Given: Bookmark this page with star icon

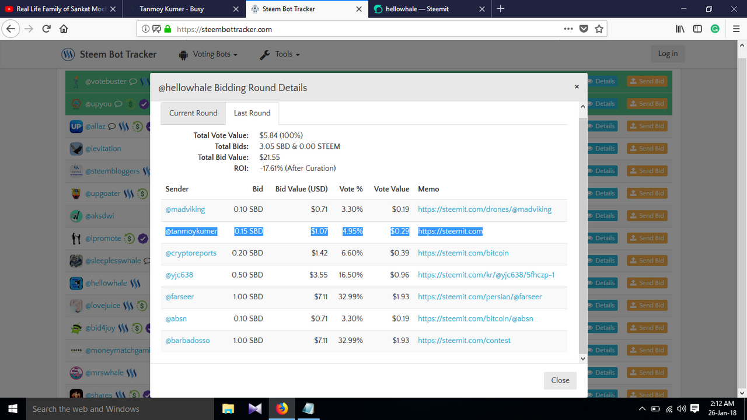Looking at the screenshot, I should 599,29.
